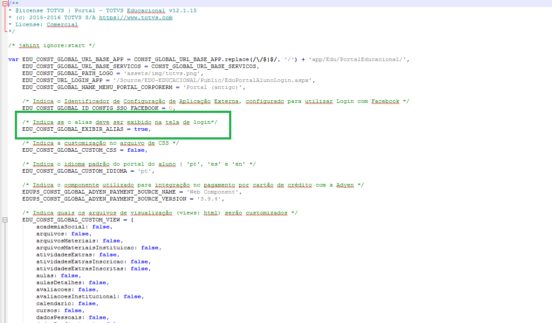Click the avaliacoes: false property
552x323 pixels.
68,290
